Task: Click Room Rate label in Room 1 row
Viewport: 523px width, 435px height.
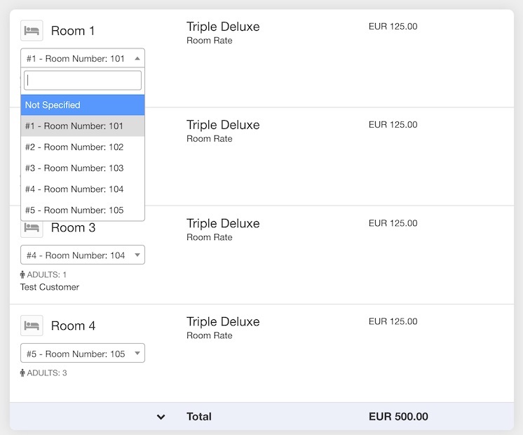Action: tap(209, 41)
